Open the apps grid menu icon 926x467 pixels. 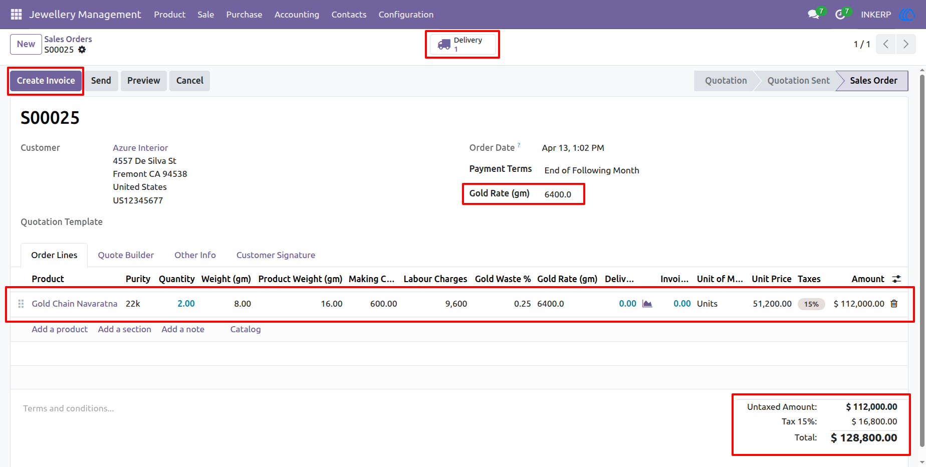pos(16,15)
